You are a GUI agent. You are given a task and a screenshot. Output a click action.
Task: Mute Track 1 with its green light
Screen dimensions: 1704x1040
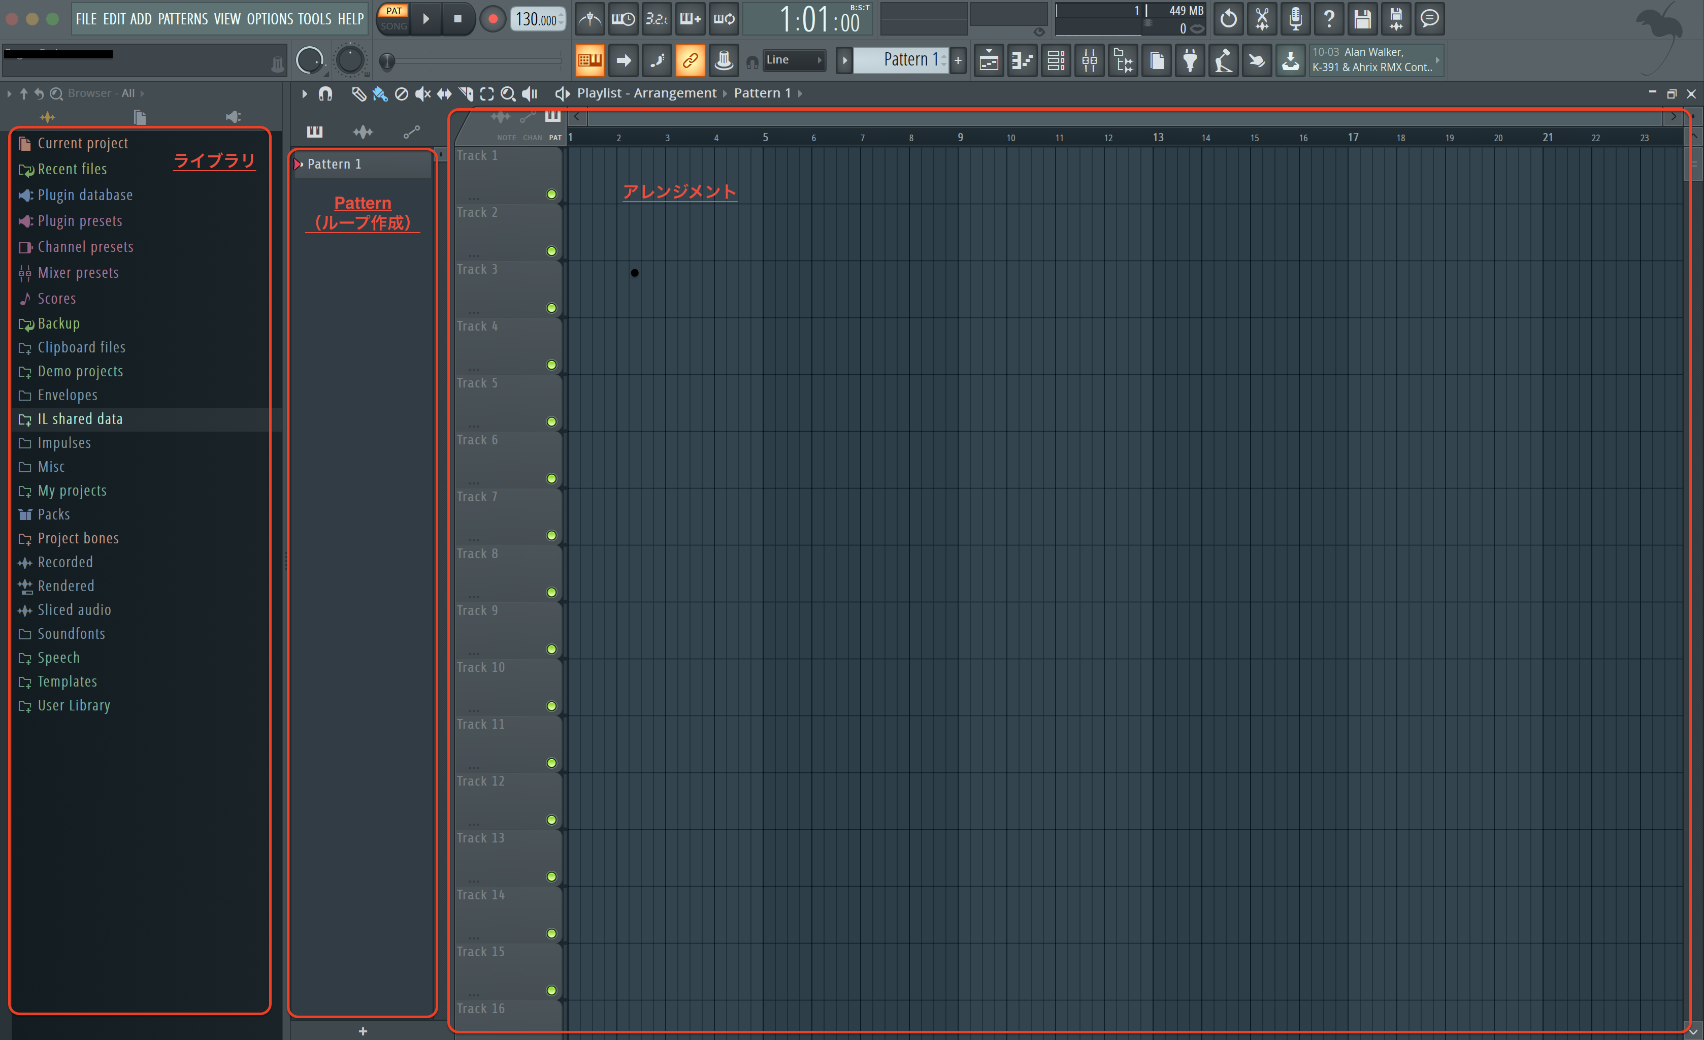(551, 194)
